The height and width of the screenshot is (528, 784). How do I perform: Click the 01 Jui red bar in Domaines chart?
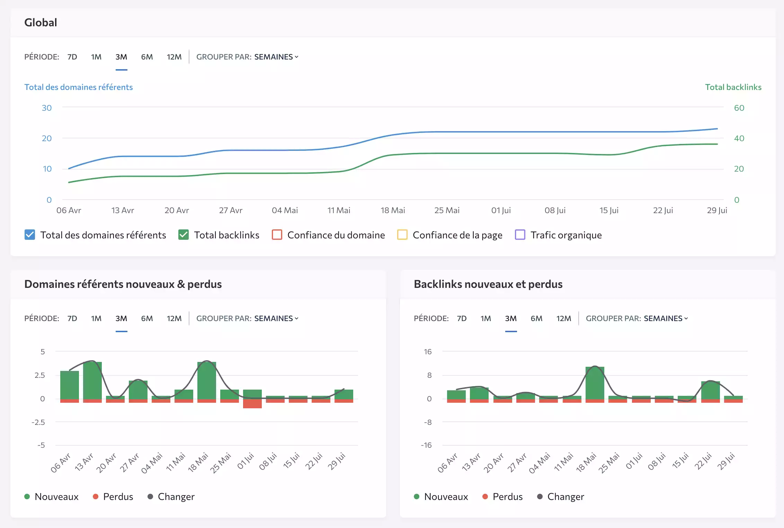pyautogui.click(x=252, y=404)
